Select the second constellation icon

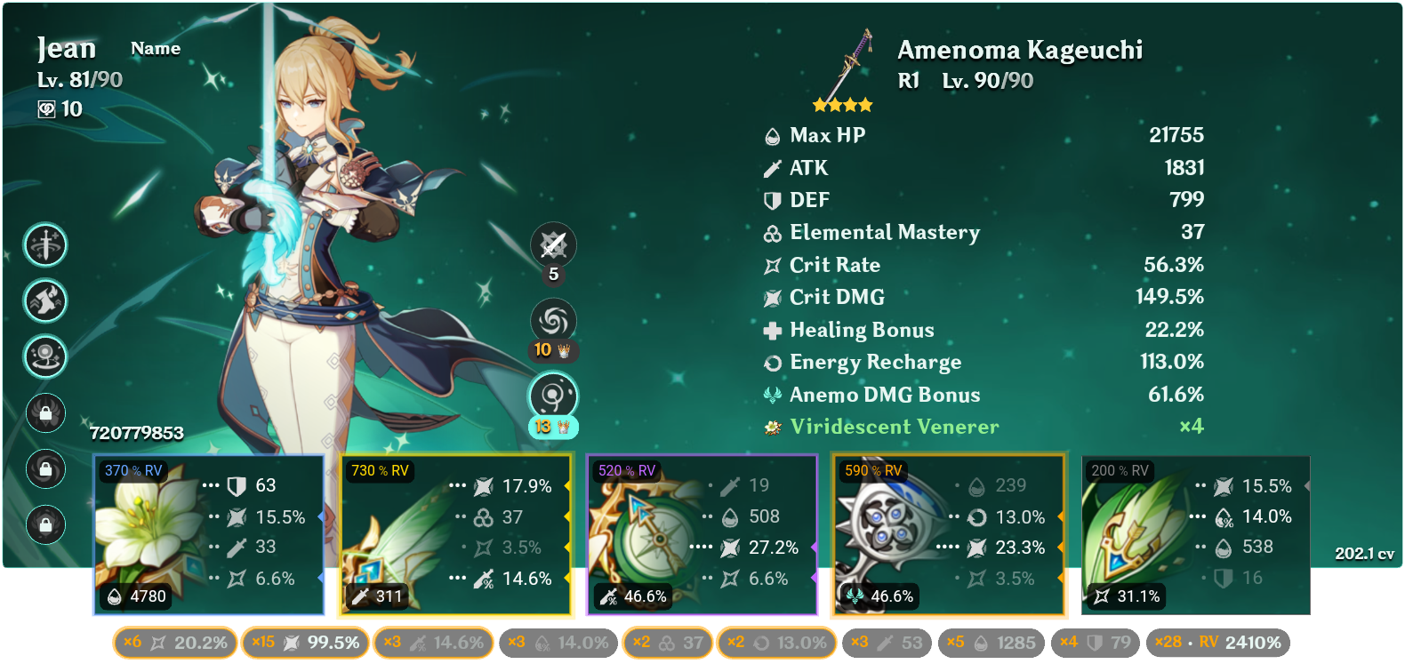tap(45, 300)
